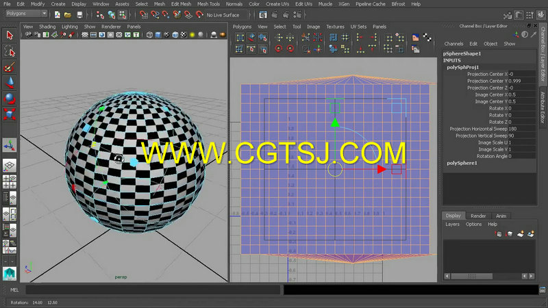Open the Textures menu in UV editor

pos(335,27)
